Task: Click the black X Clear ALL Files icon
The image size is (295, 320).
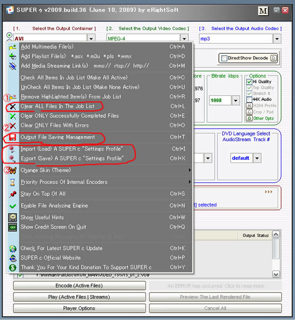Action: coord(13,107)
